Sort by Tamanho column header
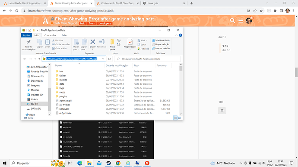The height and width of the screenshot is (167, 298). [x=162, y=65]
